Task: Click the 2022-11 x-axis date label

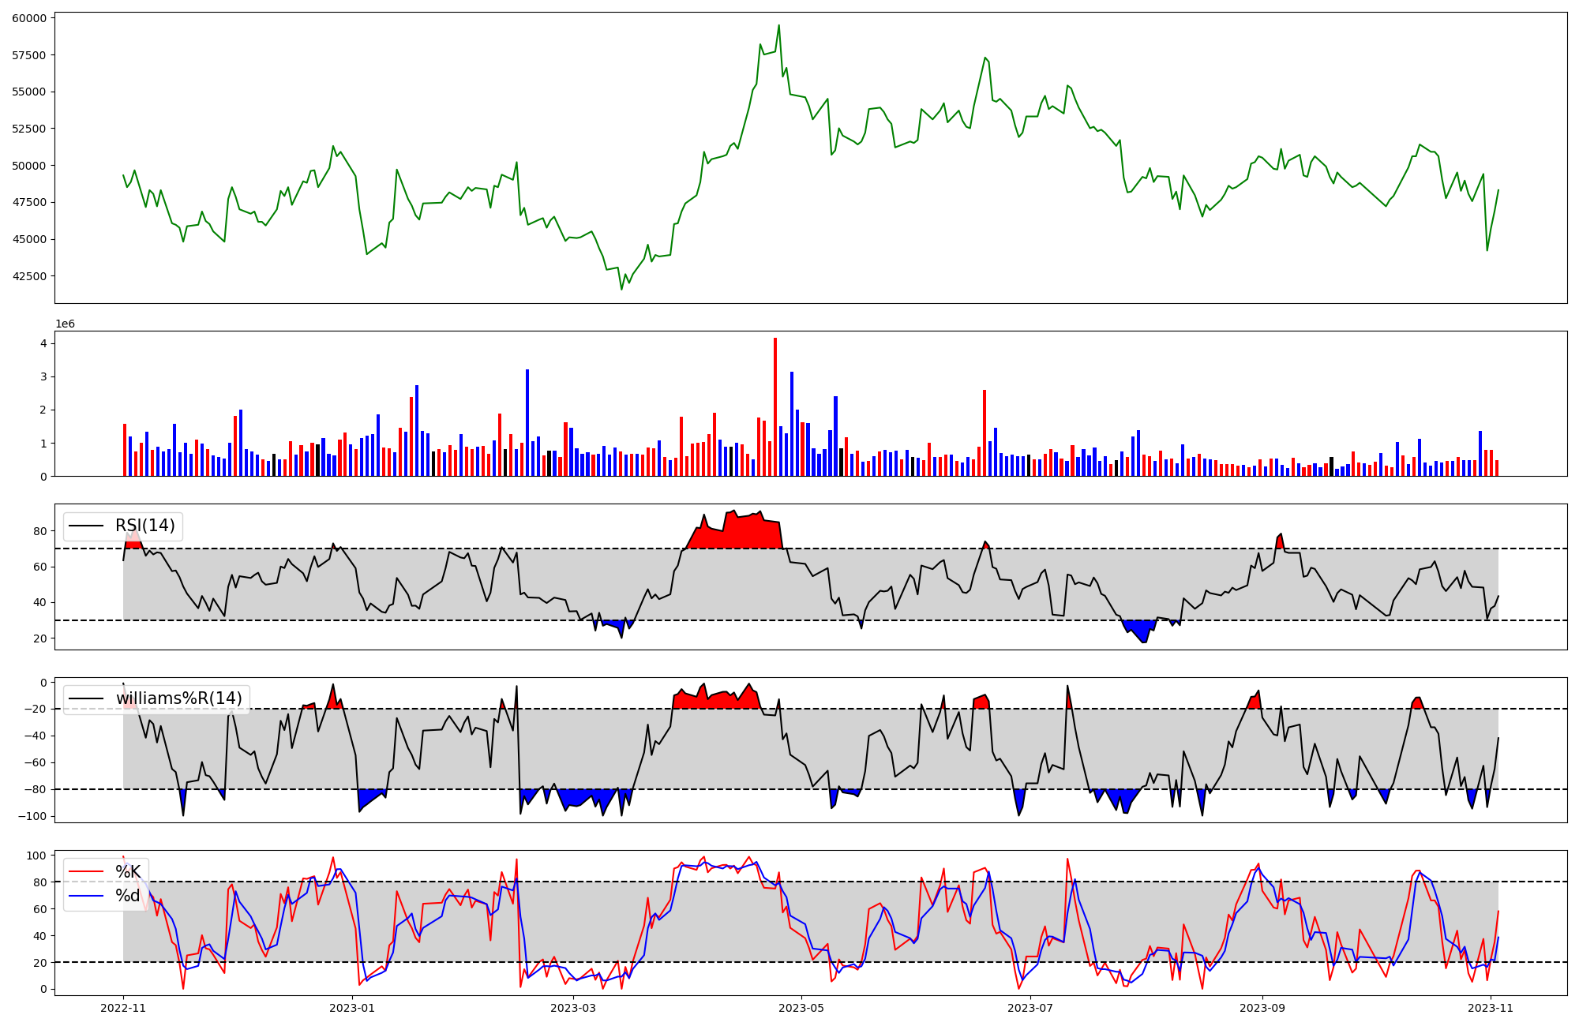Action: pos(123,1008)
